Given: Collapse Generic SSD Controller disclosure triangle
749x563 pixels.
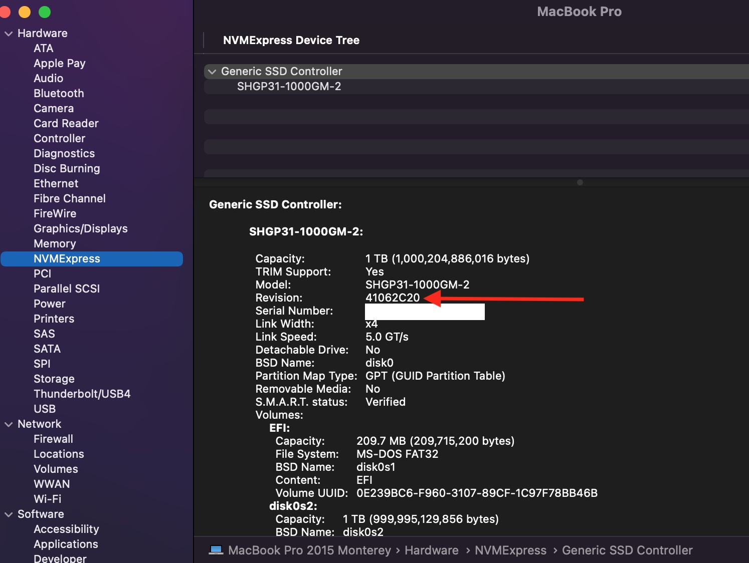Looking at the screenshot, I should pos(212,72).
